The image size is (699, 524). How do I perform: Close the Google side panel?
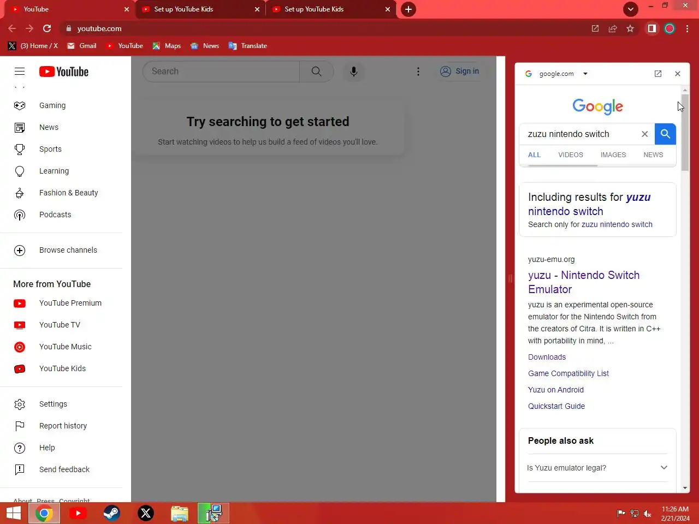[x=678, y=74]
